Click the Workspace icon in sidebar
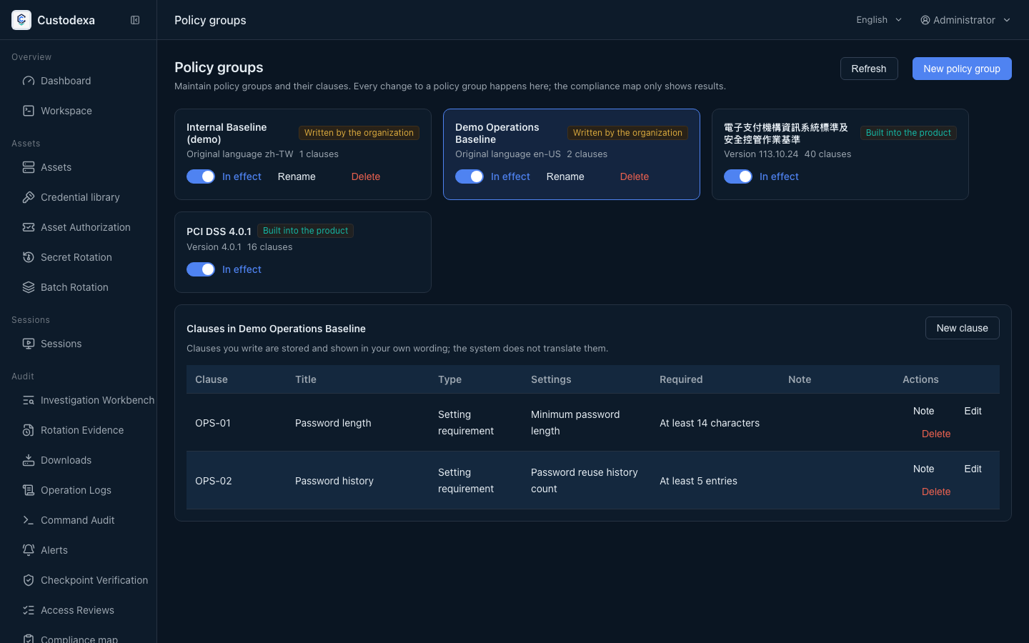This screenshot has width=1029, height=643. pos(29,111)
